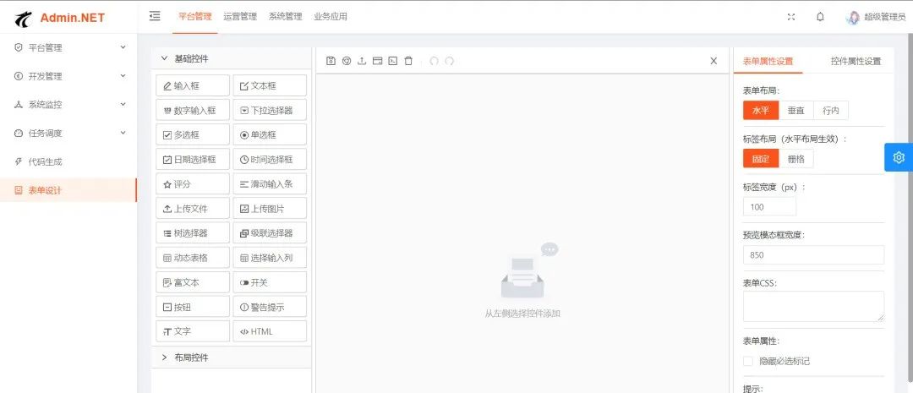Toggle fullscreen with the expand icon
913x393 pixels.
[x=790, y=17]
